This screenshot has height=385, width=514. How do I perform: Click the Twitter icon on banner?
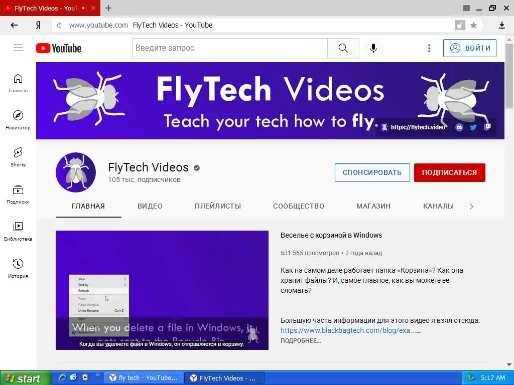point(473,127)
